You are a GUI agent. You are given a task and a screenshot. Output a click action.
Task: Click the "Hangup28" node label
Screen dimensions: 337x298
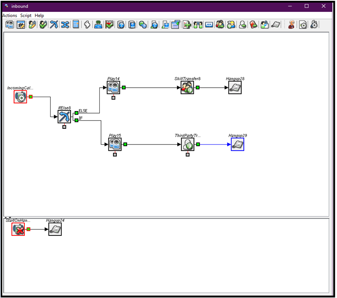pyautogui.click(x=235, y=79)
